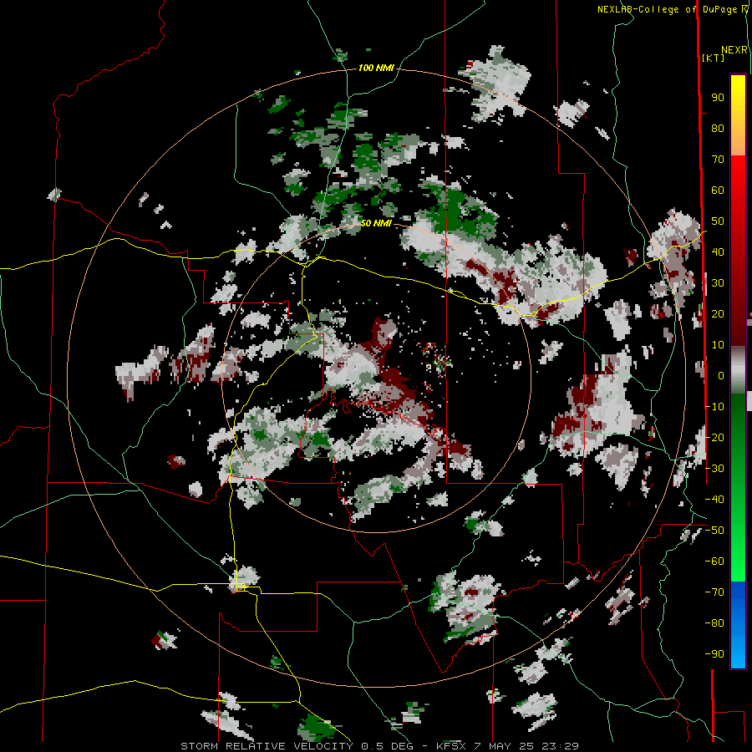Click the positive 50 scale value
752x752 pixels.
pos(718,221)
